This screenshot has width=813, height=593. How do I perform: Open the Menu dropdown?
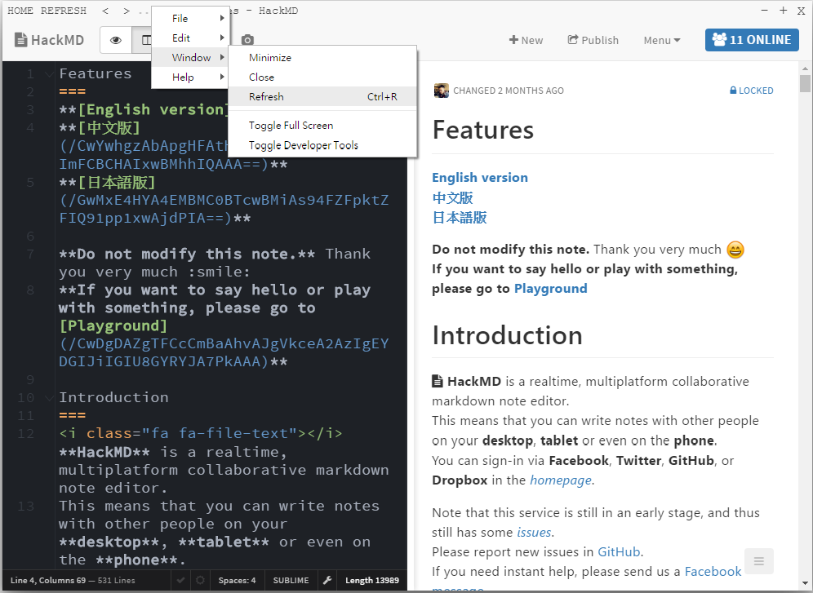point(662,40)
